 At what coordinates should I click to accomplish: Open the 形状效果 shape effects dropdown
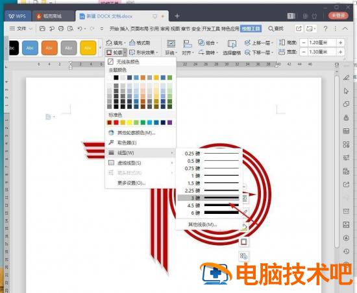tap(143, 53)
